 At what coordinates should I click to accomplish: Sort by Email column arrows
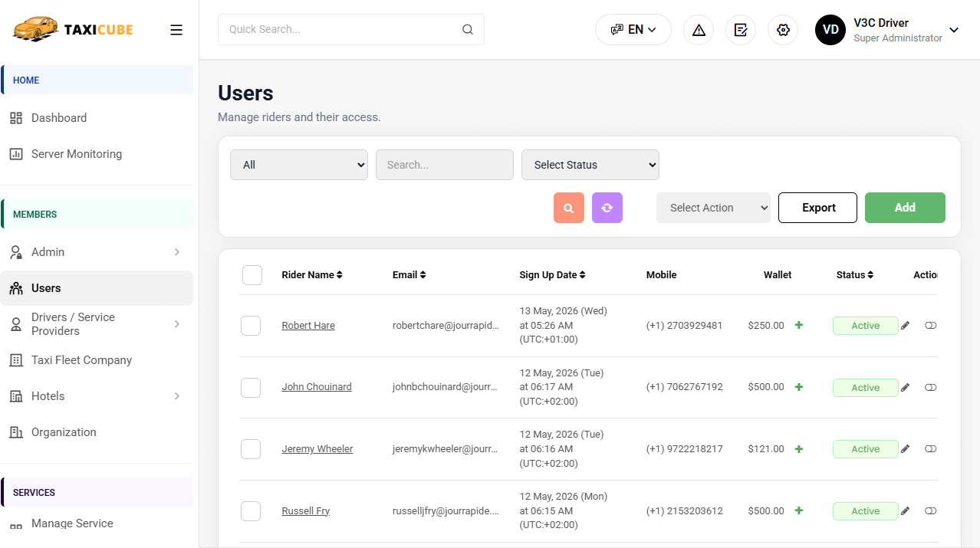coord(423,275)
